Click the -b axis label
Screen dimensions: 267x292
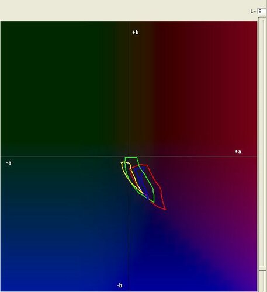click(120, 286)
